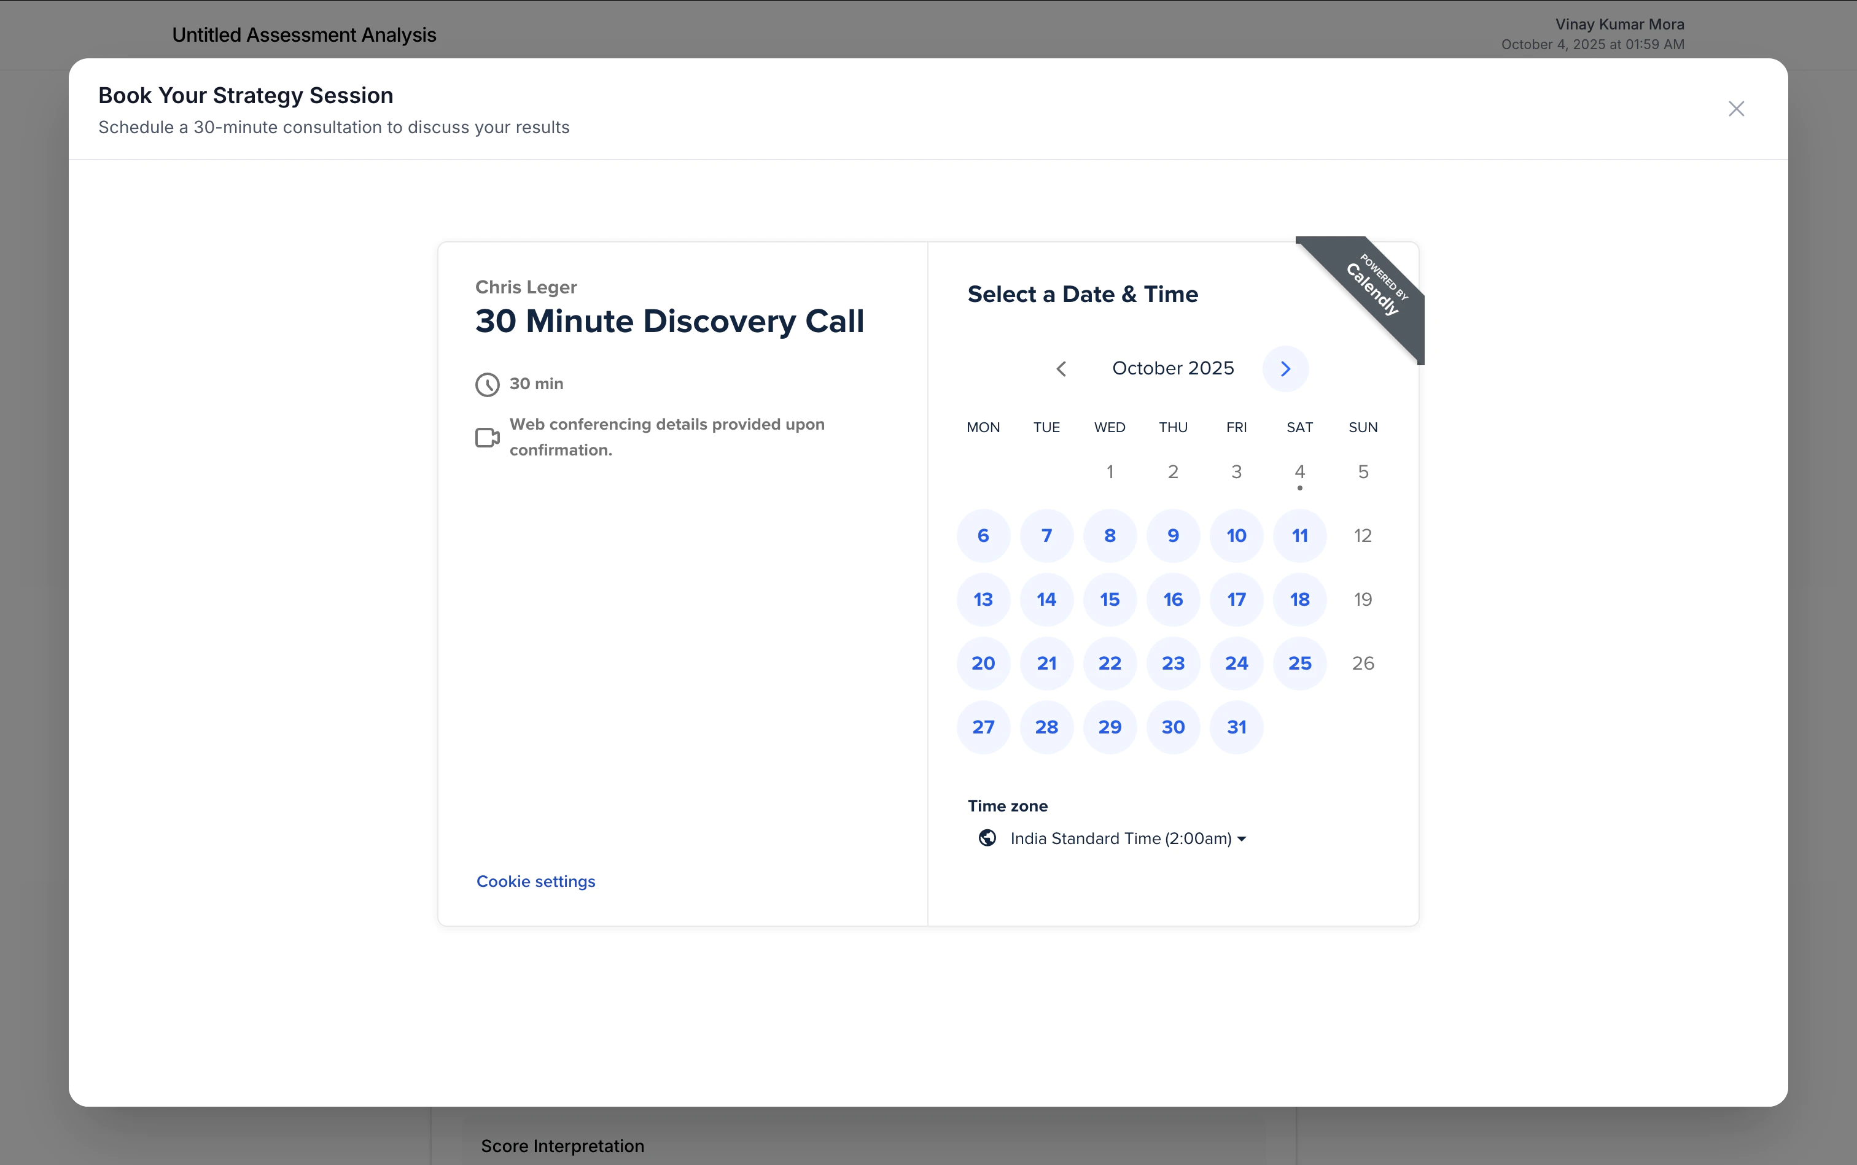Select October 30 on the calendar
This screenshot has height=1165, width=1857.
pyautogui.click(x=1172, y=727)
